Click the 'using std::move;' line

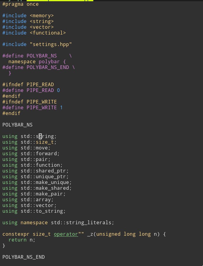26,148
